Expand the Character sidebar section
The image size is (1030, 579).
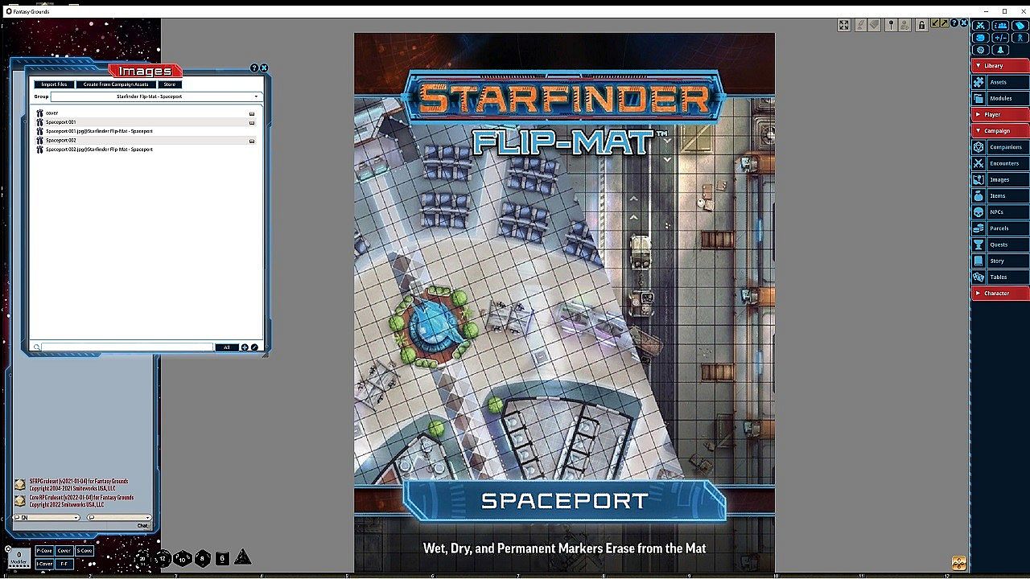click(1001, 293)
